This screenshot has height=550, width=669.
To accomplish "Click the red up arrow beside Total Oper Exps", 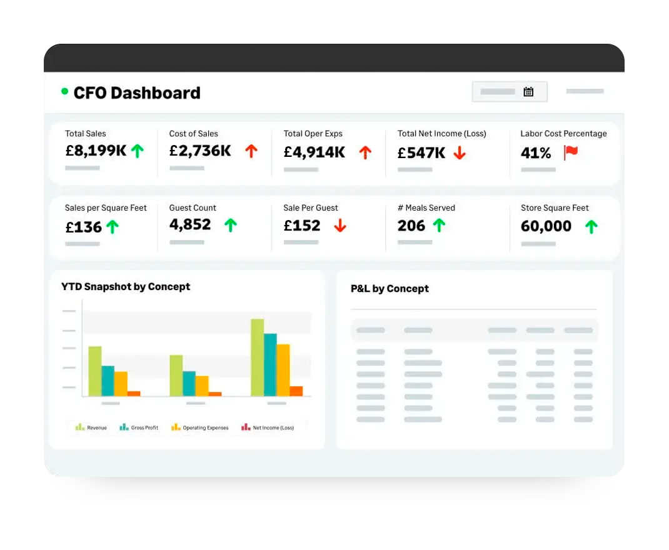I will [x=365, y=152].
